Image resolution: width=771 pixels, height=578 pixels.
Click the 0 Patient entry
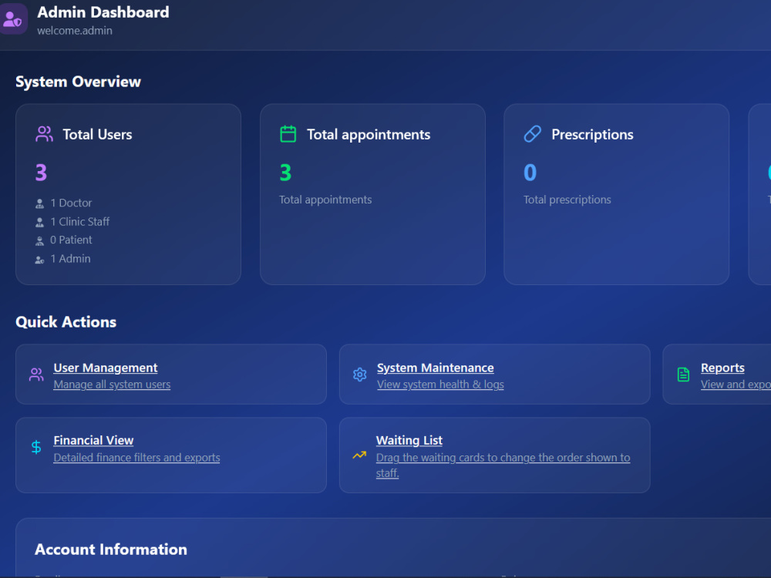click(x=71, y=240)
